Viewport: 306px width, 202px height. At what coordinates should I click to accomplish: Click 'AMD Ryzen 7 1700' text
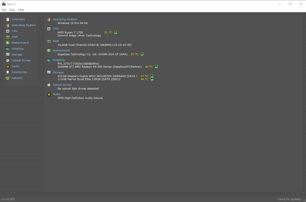(x=70, y=32)
